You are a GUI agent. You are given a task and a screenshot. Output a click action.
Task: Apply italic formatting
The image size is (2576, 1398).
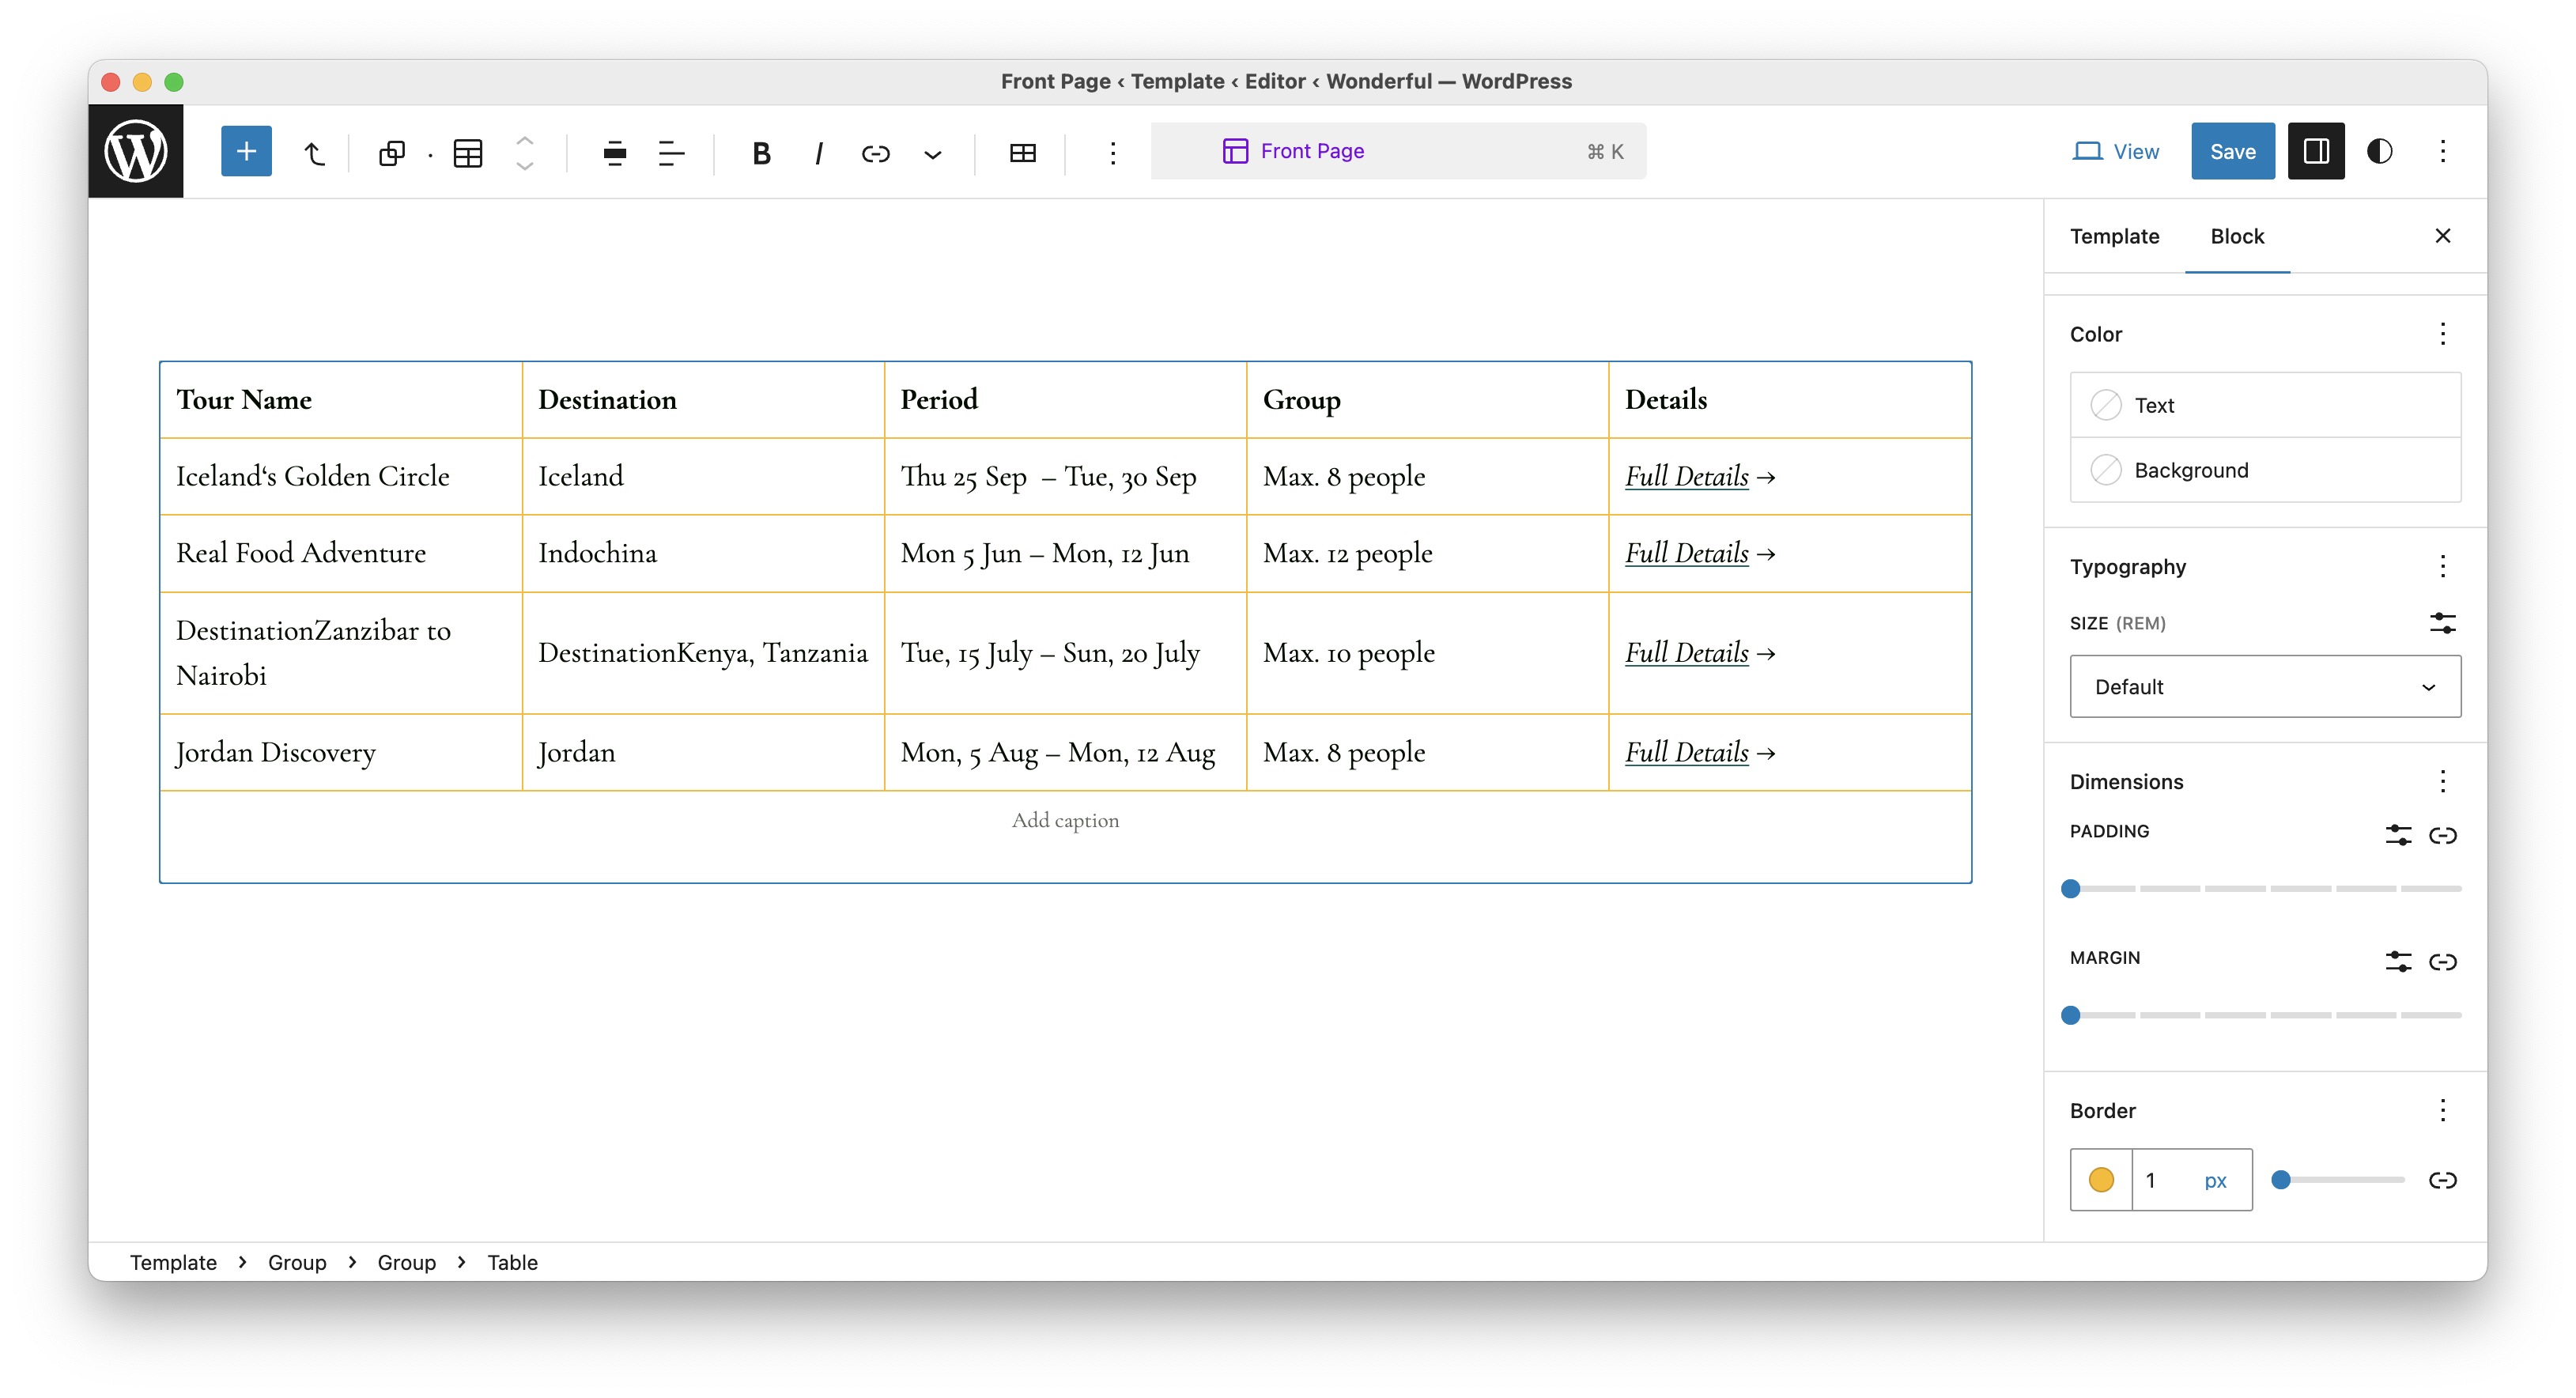[x=819, y=153]
